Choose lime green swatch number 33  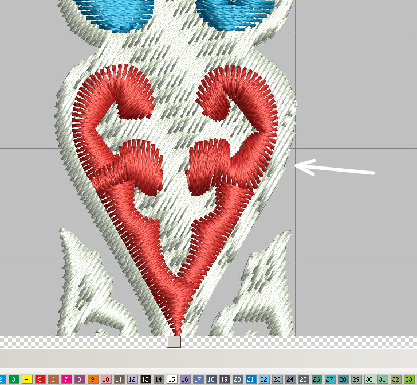pyautogui.click(x=409, y=379)
